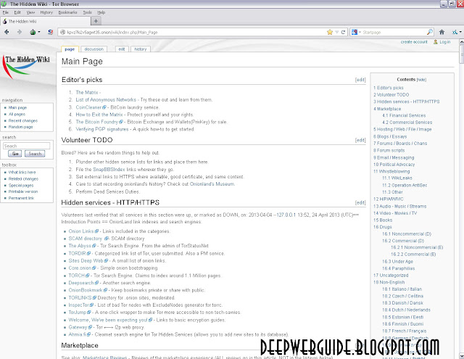Open the TORDIR link

(79, 254)
